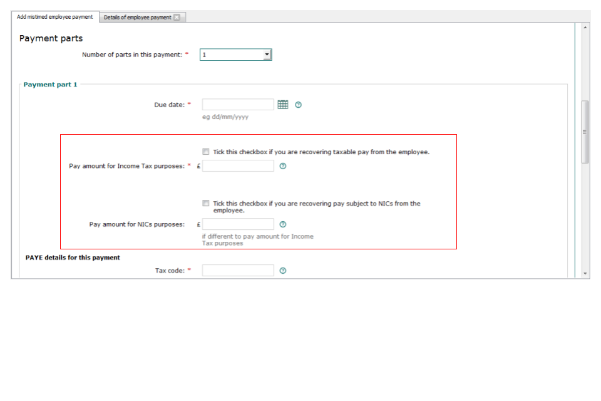Focus the NICs pay amount field

tap(238, 224)
